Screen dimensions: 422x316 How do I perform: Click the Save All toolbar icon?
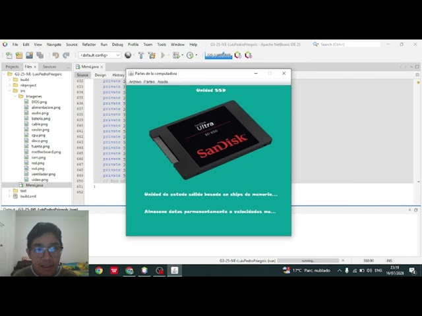(40, 55)
